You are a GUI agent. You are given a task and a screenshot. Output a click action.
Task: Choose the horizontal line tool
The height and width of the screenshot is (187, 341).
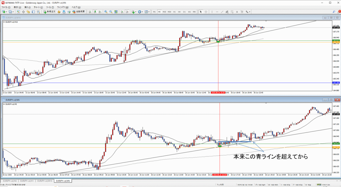click(217, 12)
